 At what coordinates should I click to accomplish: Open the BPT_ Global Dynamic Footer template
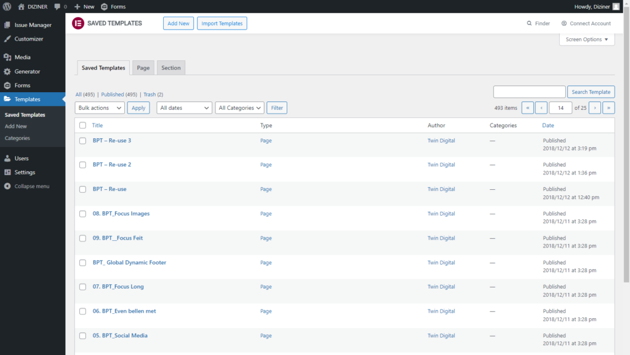click(129, 262)
